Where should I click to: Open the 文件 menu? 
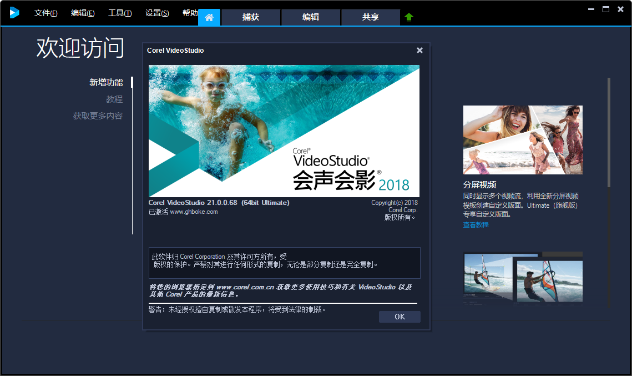point(45,13)
